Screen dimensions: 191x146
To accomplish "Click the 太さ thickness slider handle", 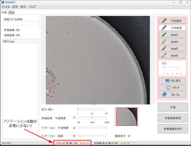I will (x=164, y=67).
